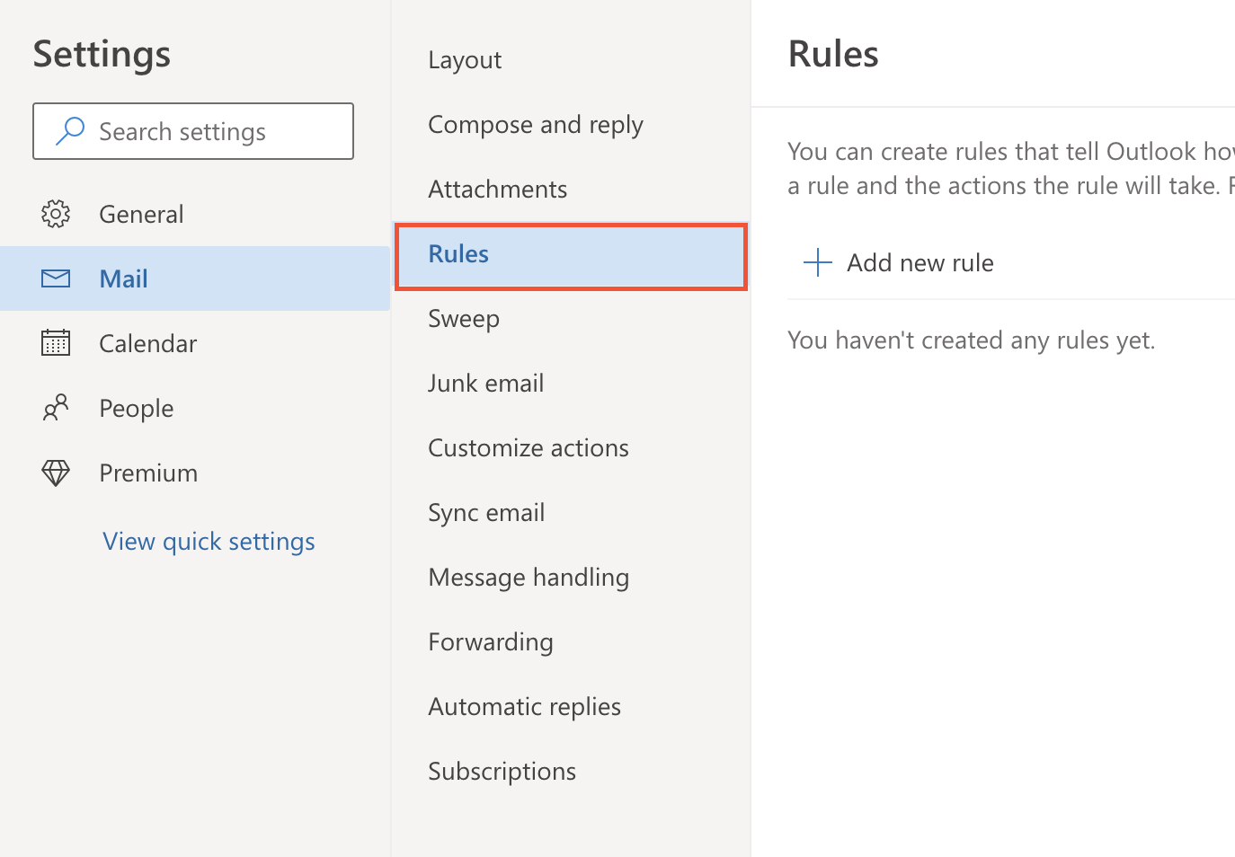Click the View quick settings link
The height and width of the screenshot is (857, 1235).
209,541
